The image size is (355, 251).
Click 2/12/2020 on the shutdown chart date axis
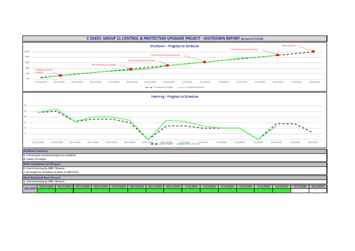pos(205,82)
